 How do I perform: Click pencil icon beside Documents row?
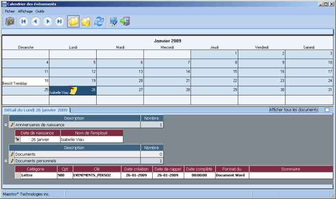tap(12, 154)
